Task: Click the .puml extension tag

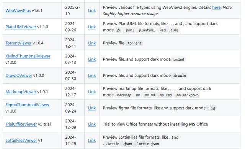Action: tap(129, 30)
